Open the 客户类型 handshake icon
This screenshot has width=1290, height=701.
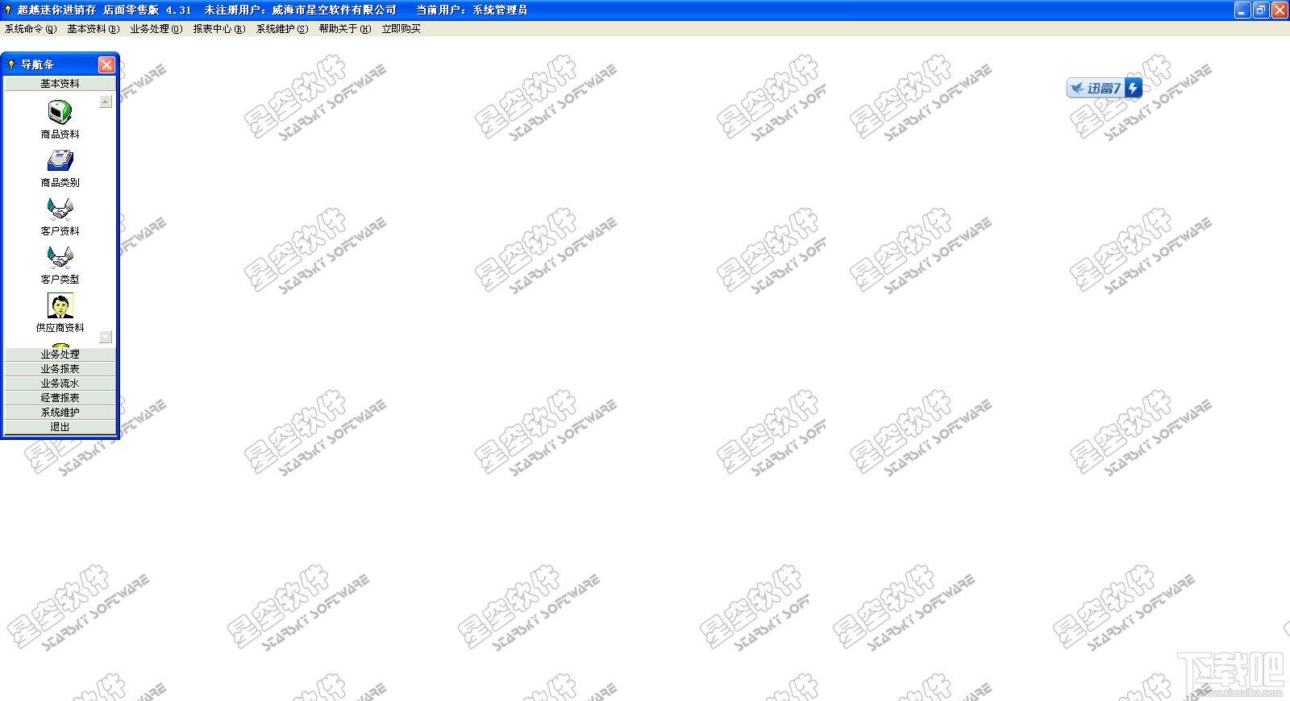[x=60, y=258]
